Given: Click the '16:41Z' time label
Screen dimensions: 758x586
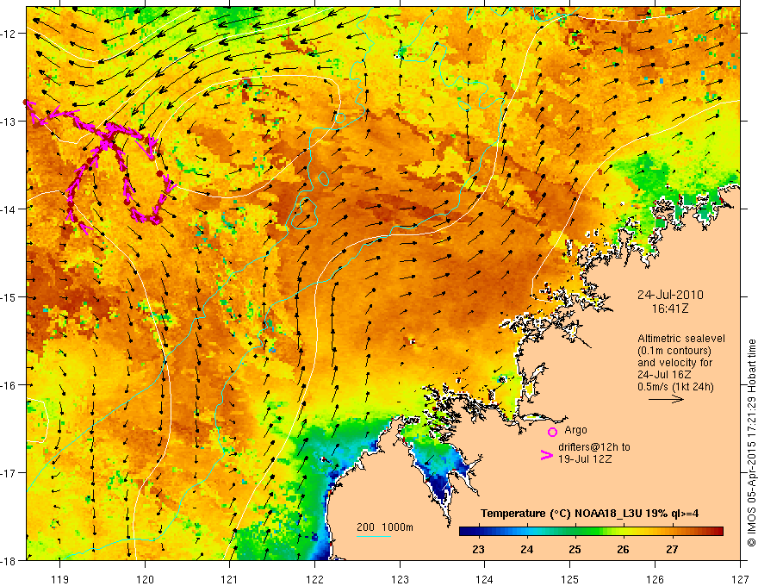Looking at the screenshot, I should click(669, 309).
